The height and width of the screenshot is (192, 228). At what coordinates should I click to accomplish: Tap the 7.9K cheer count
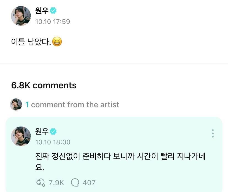click(x=56, y=183)
